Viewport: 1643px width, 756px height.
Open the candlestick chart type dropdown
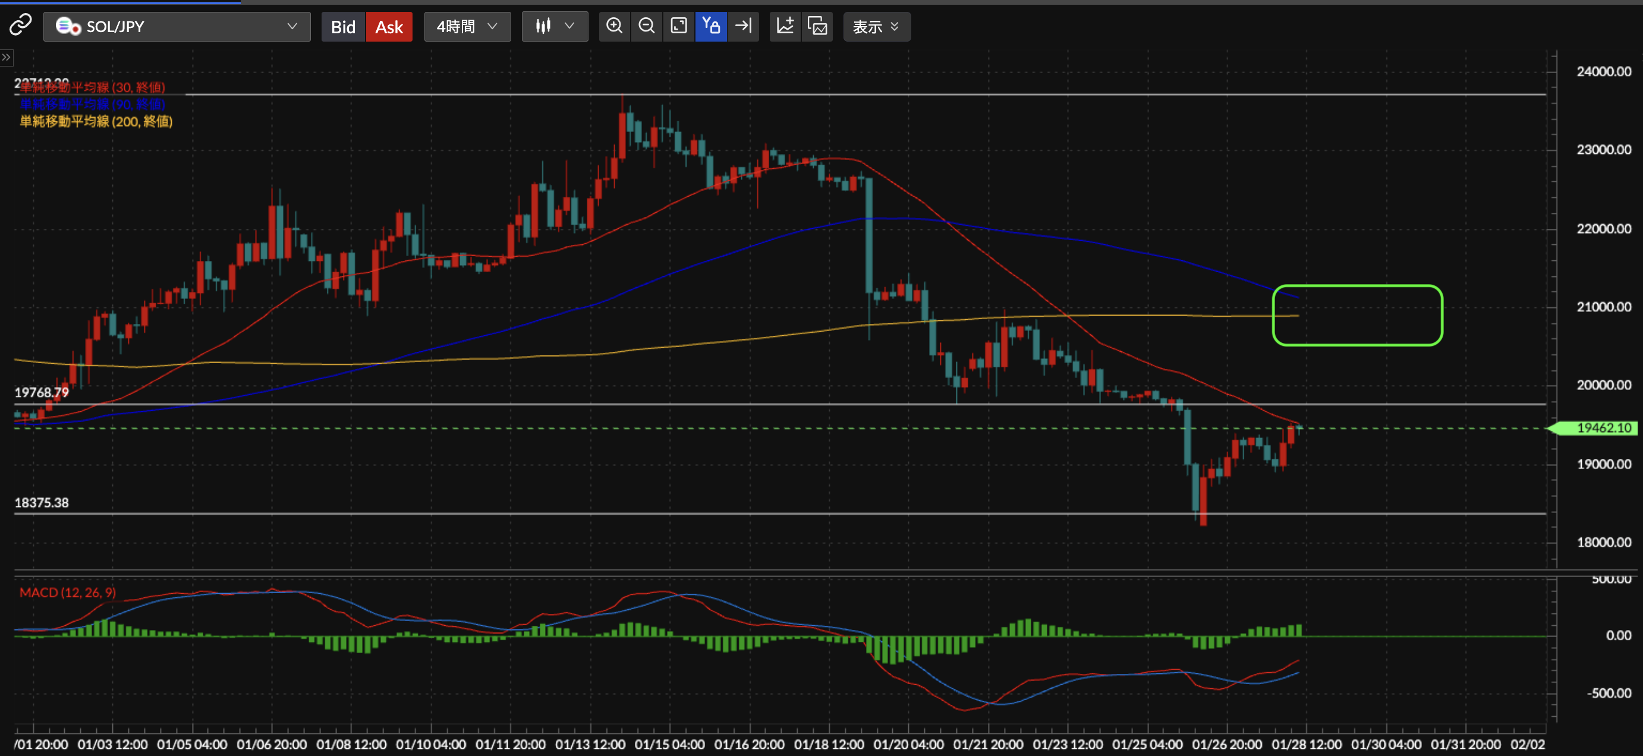tap(554, 27)
